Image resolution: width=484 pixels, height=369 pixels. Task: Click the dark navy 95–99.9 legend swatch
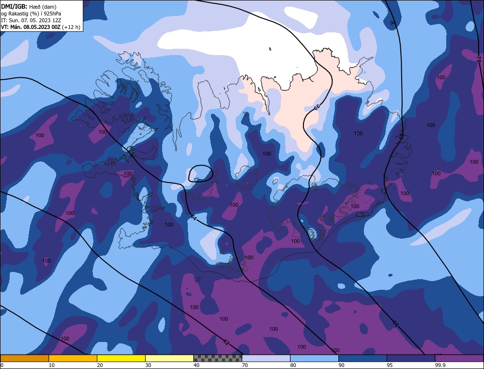(411, 358)
